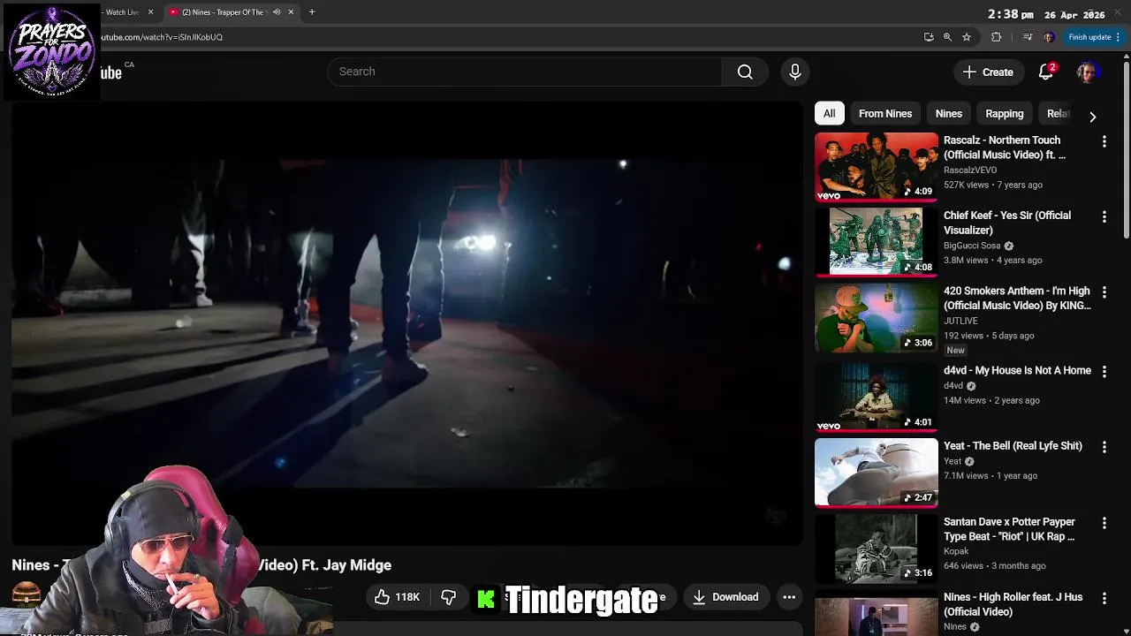
Task: Click the main video player area
Action: pos(406,322)
